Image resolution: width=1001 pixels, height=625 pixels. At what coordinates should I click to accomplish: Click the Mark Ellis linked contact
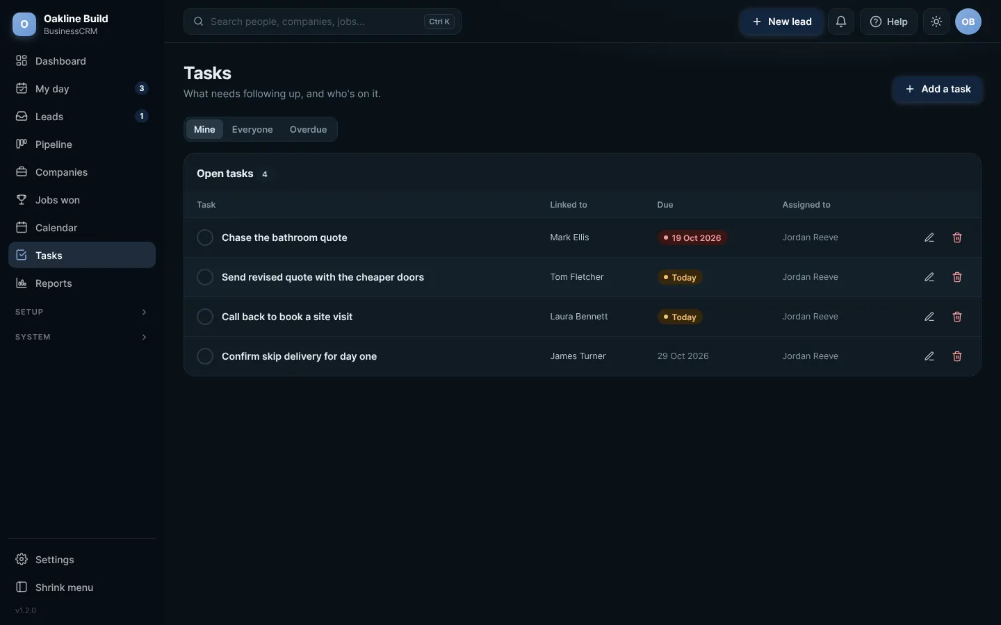[569, 237]
